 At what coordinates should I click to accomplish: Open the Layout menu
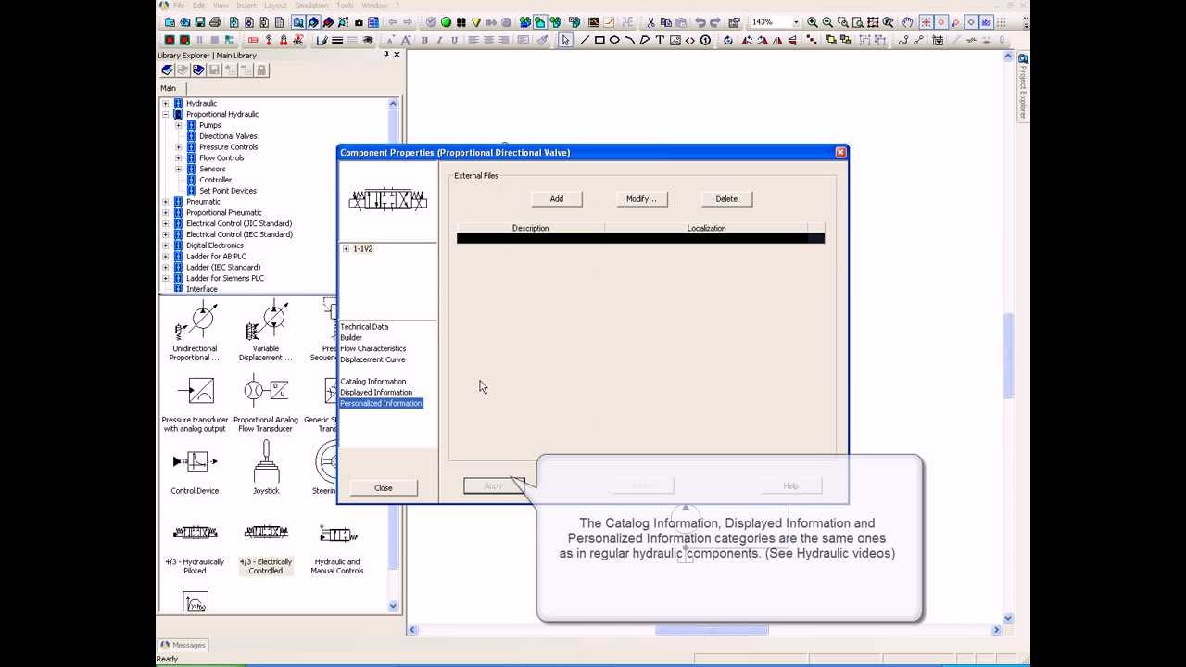(275, 6)
